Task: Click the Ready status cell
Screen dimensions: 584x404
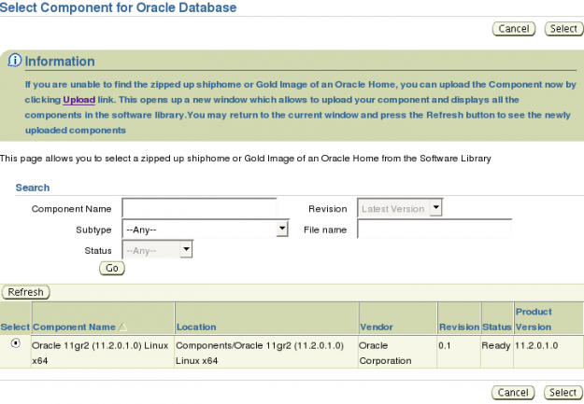Action: coord(496,345)
